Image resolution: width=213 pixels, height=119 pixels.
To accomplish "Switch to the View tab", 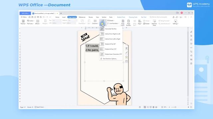I will (98, 17).
